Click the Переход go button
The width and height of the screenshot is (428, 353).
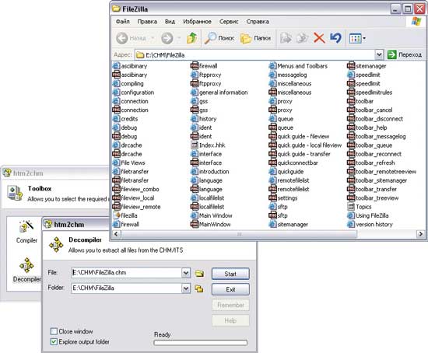point(405,54)
